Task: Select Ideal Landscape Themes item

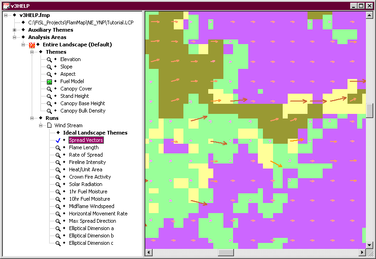Action: 95,133
